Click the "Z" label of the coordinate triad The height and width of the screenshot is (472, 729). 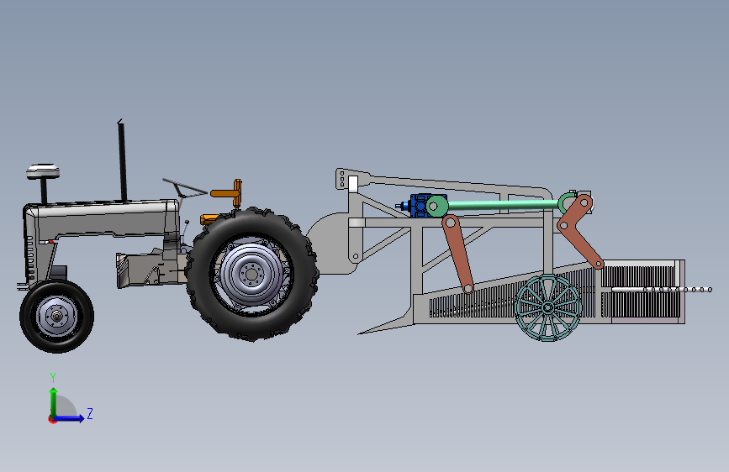coord(90,413)
